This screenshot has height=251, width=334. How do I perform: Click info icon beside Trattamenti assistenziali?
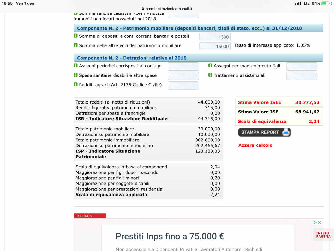click(210, 75)
